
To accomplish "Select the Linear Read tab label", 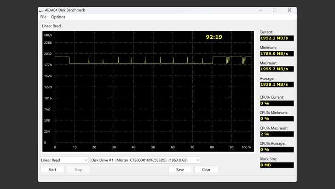I will coord(51,26).
